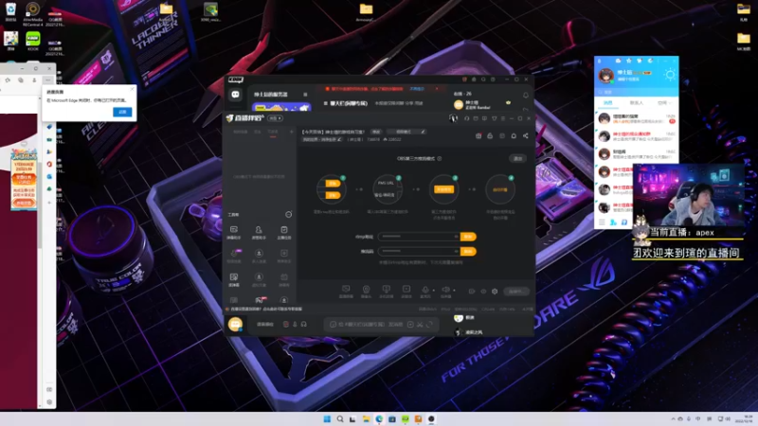Image resolution: width=758 pixels, height=426 pixels.
Task: Collapse the toolbox panel with round icon
Action: pos(289,214)
